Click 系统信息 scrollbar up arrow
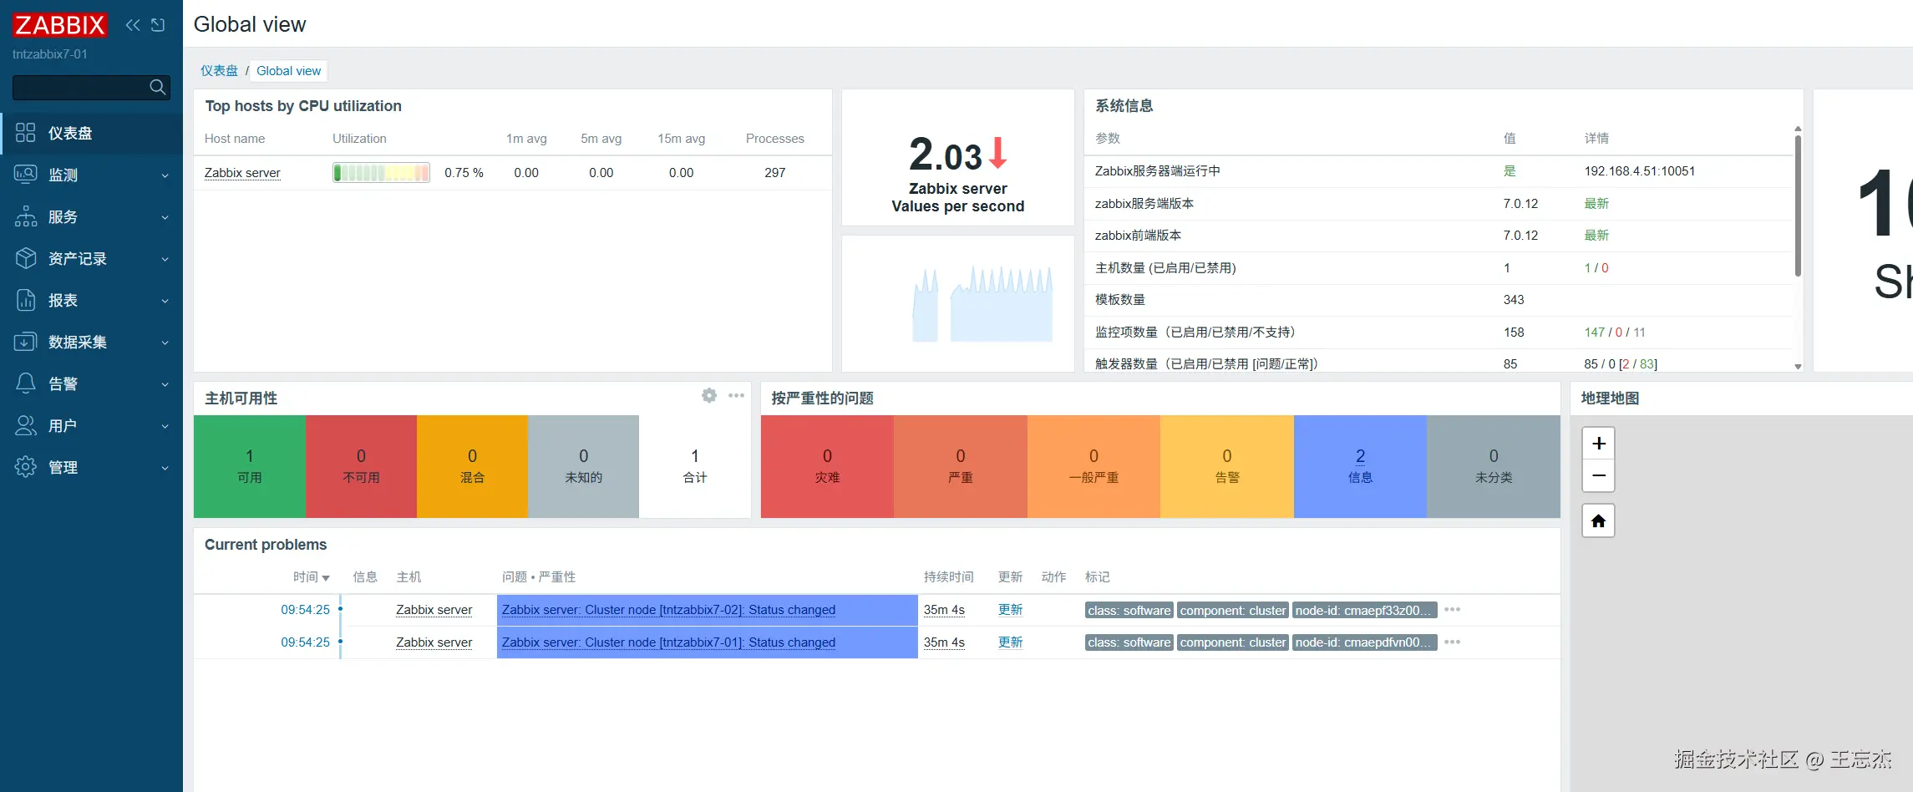This screenshot has width=1913, height=792. tap(1798, 129)
